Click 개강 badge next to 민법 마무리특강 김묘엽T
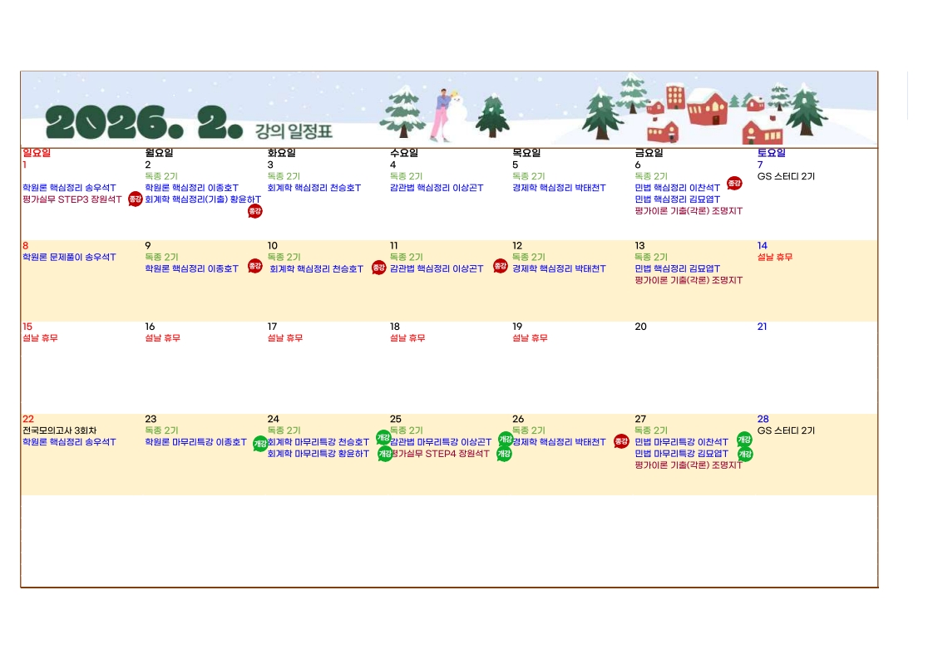This screenshot has height=659, width=933. tap(744, 454)
